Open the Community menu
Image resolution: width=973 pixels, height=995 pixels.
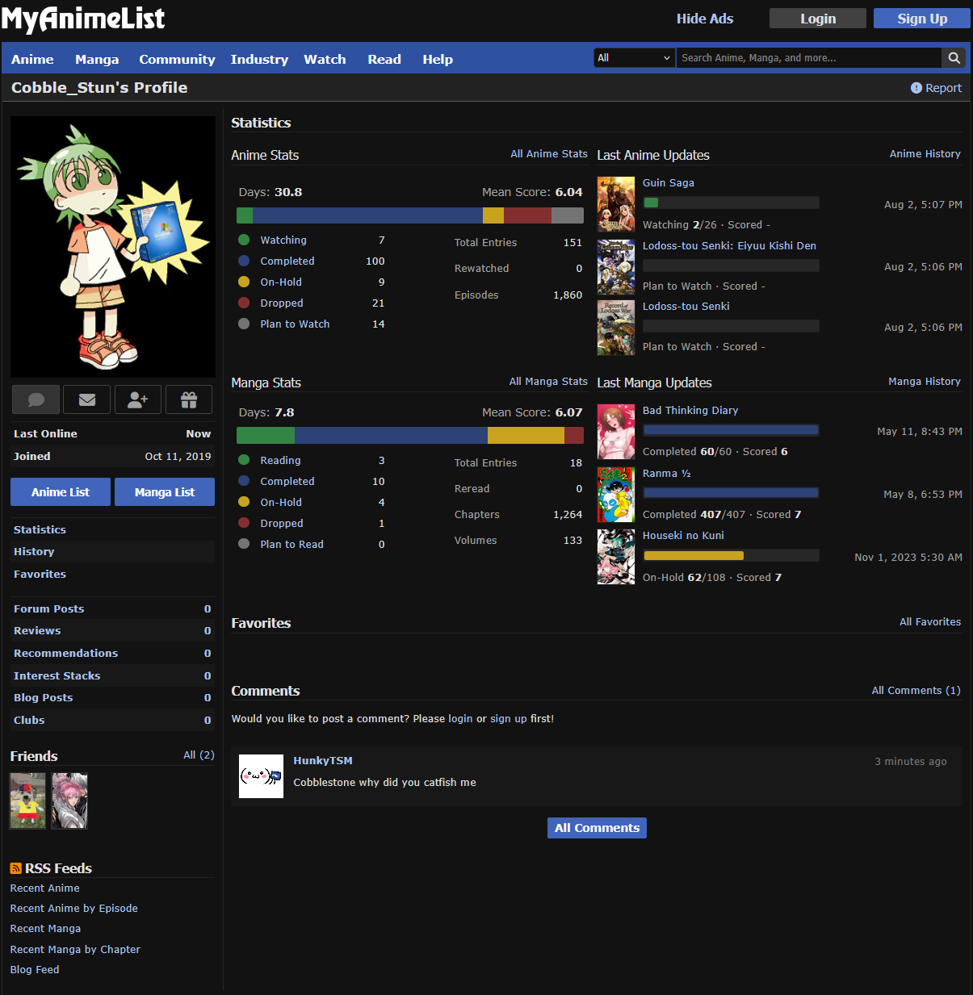pos(177,60)
